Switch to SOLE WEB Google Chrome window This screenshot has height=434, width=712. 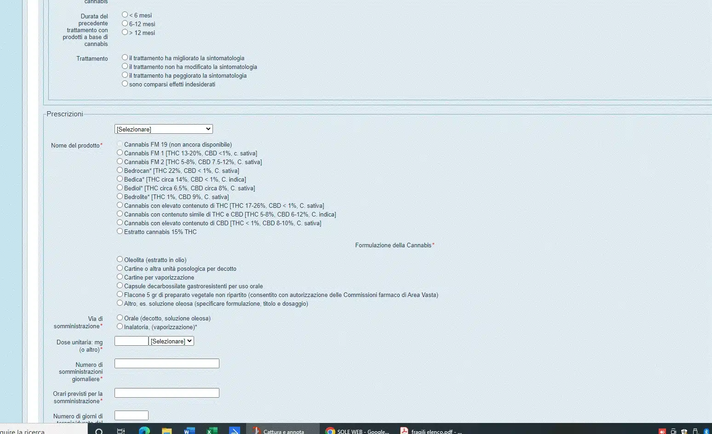pyautogui.click(x=358, y=431)
